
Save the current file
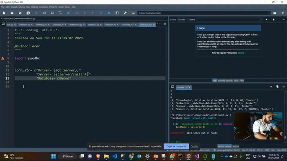tap(20, 13)
